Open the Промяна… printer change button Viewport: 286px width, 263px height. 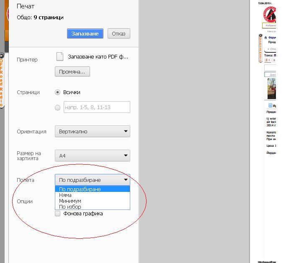72,71
